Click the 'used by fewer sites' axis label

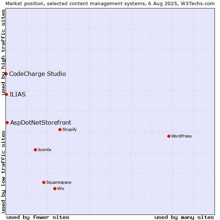pyautogui.click(x=38, y=217)
